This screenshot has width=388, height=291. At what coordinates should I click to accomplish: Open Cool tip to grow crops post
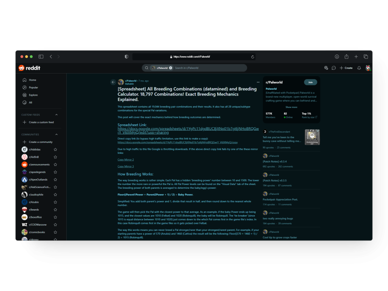point(280,238)
